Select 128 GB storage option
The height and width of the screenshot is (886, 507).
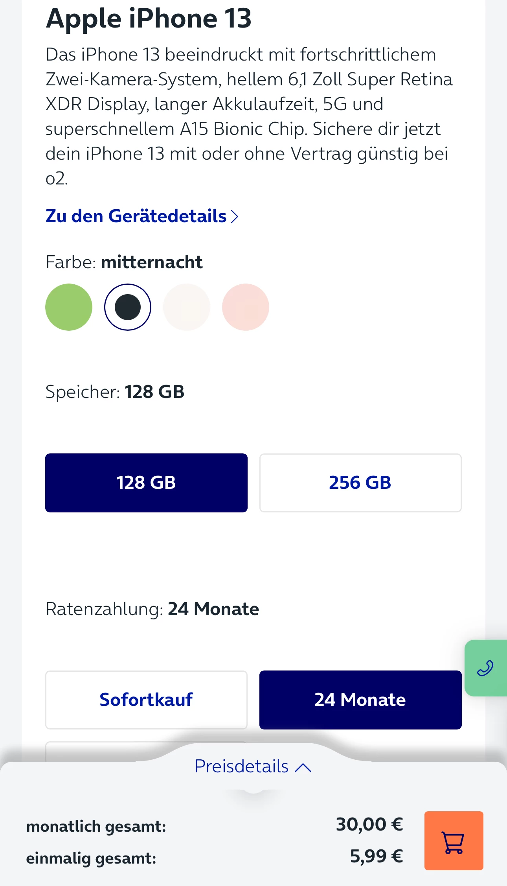pos(146,483)
